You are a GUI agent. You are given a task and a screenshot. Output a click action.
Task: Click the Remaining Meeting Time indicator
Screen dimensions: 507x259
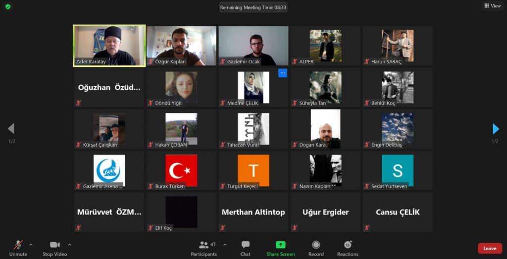(x=253, y=7)
